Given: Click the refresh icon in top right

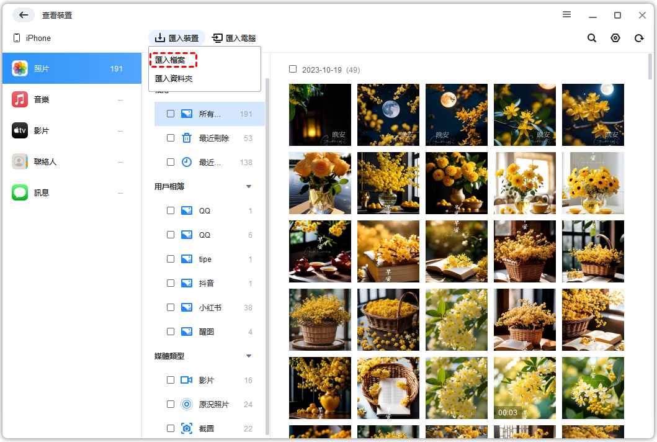Looking at the screenshot, I should click(x=639, y=38).
